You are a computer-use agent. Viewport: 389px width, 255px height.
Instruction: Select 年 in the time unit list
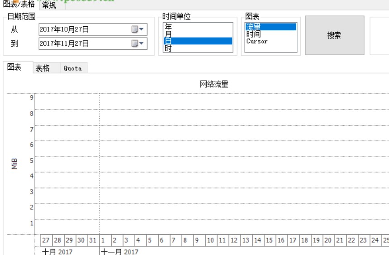pos(198,27)
